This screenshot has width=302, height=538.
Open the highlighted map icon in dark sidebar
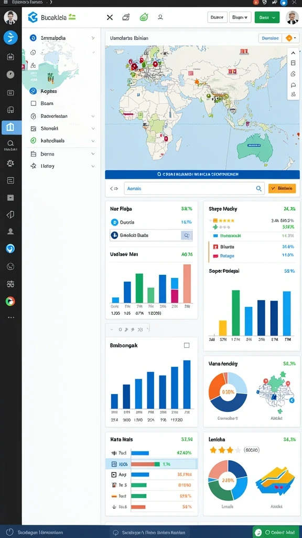pos(10,127)
